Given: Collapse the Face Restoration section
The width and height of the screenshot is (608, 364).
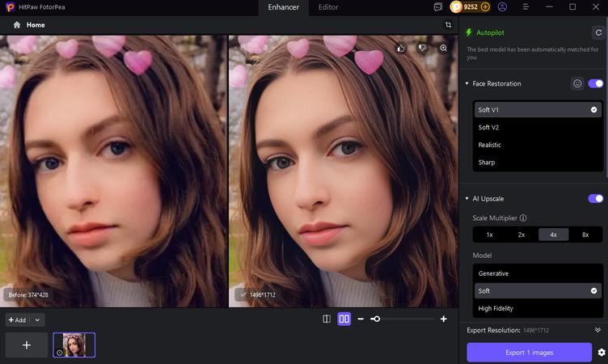Looking at the screenshot, I should click(x=467, y=83).
